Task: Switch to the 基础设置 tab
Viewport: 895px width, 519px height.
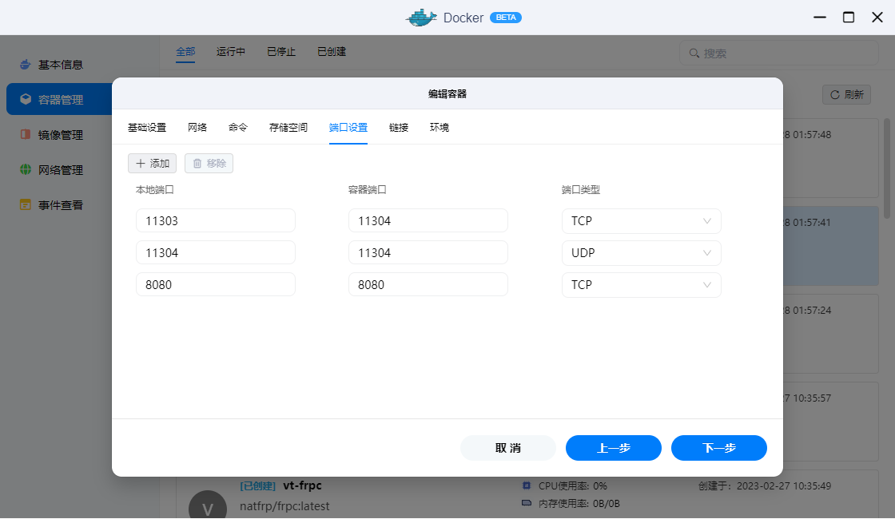Action: click(x=147, y=127)
